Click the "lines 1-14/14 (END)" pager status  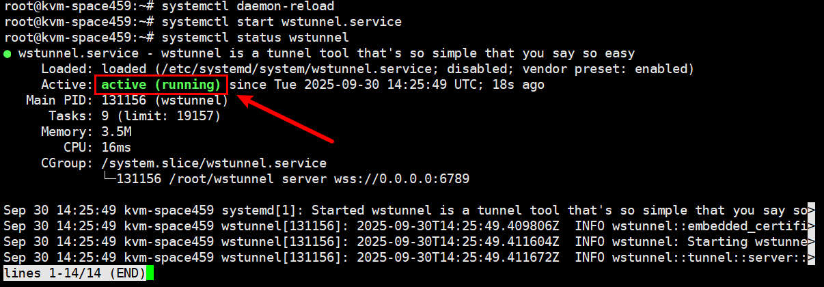point(74,273)
